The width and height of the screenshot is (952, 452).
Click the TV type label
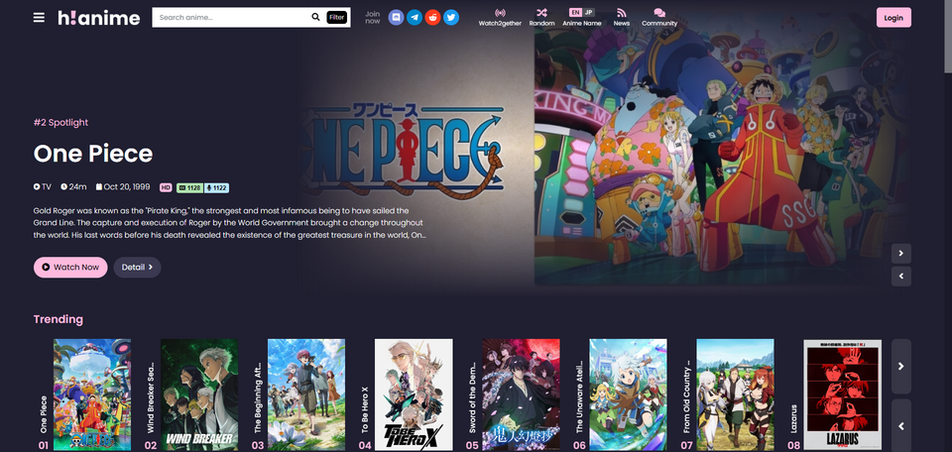click(43, 187)
